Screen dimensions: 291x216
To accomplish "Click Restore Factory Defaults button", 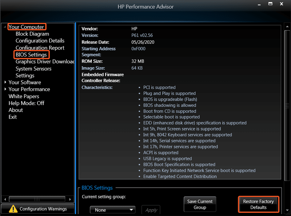I will tap(258, 204).
